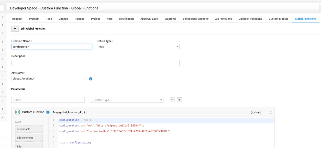
Task: Click the add comment block
Action: 29,138
